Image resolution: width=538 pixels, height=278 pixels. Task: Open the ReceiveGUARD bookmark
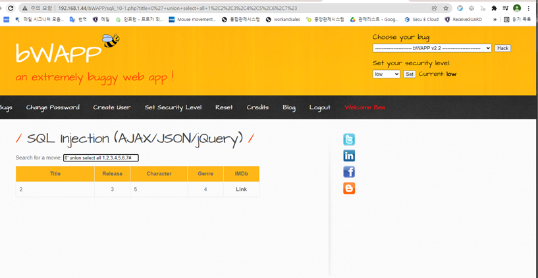463,20
